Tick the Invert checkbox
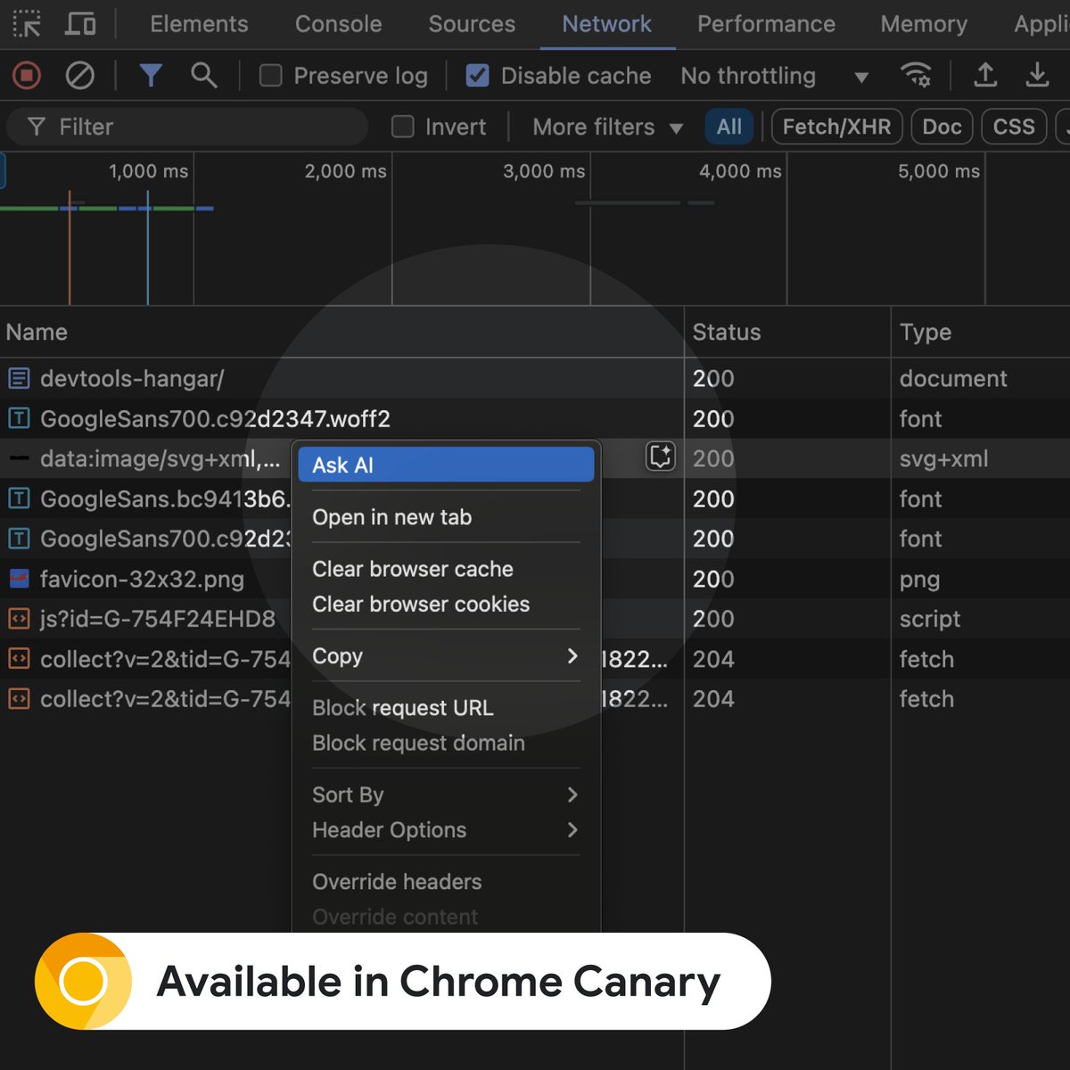This screenshot has width=1070, height=1070. click(403, 127)
